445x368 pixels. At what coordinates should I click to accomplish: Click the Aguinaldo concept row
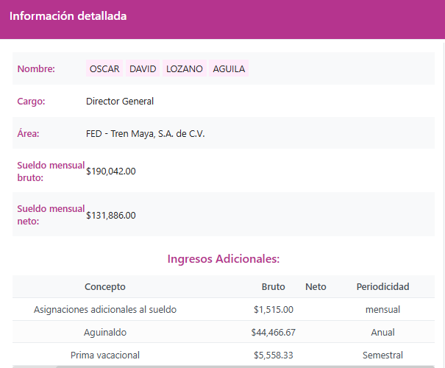(x=105, y=333)
